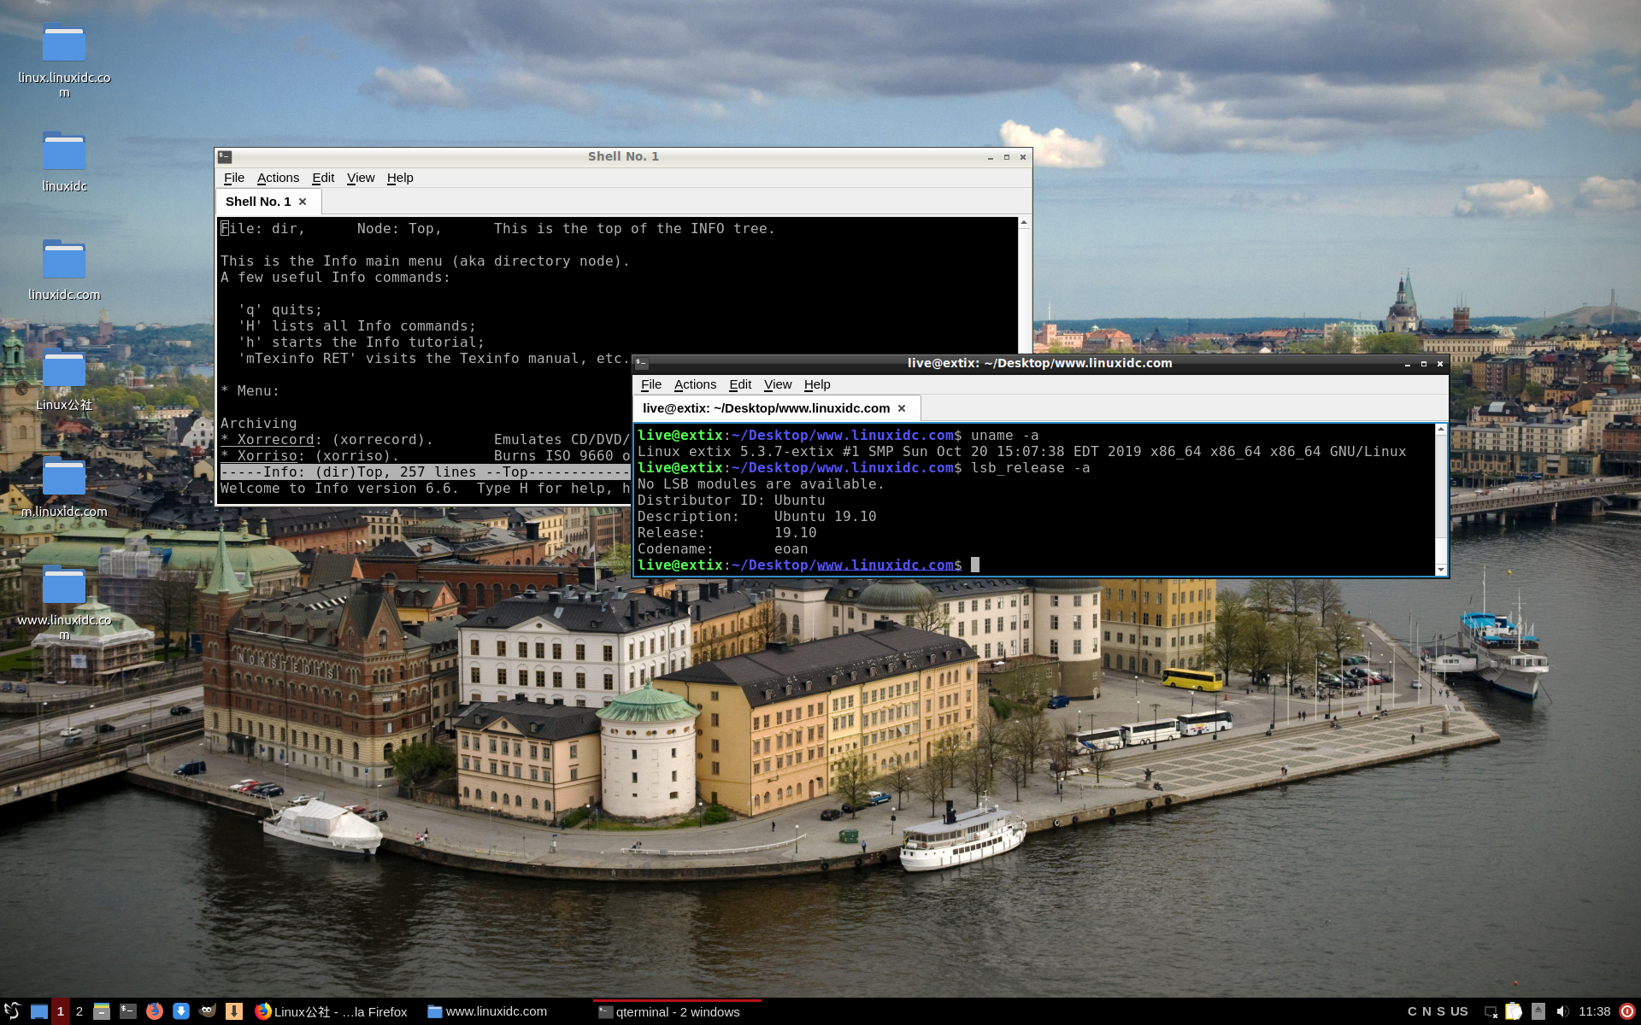The height and width of the screenshot is (1025, 1641).
Task: Open Help menu in Shell No. 1 window
Action: point(400,178)
